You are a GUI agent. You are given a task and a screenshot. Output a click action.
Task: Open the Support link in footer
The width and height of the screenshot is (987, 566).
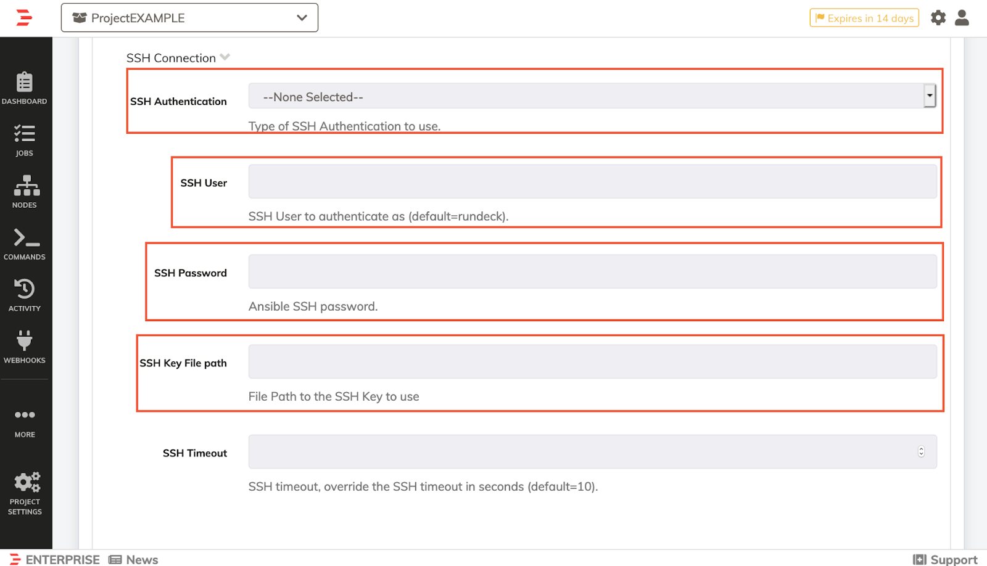pos(945,559)
